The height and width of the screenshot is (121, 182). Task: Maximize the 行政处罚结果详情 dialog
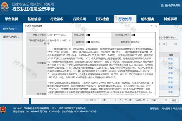[x=152, y=26]
